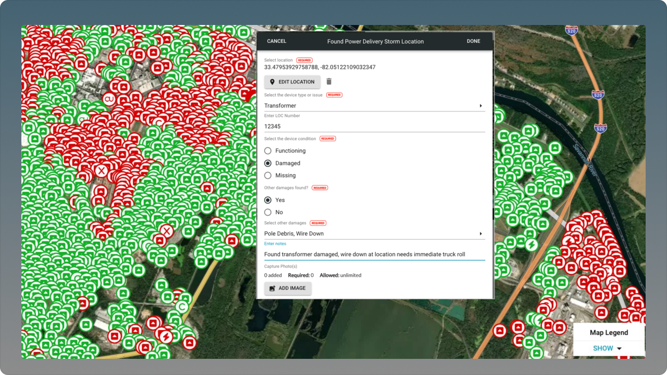
Task: Mark the device condition as Damaged
Action: point(268,164)
